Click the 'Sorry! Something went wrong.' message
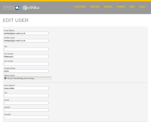Screen dimensions: 151x122 [21, 78]
